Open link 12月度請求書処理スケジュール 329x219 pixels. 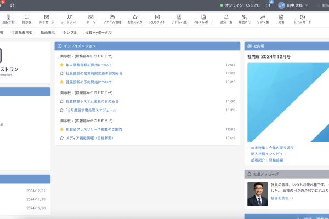pyautogui.click(x=91, y=110)
